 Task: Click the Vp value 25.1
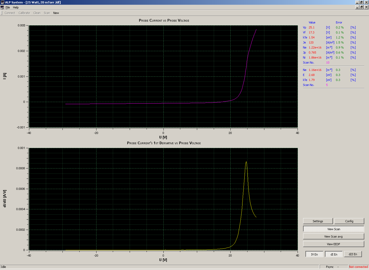312,27
